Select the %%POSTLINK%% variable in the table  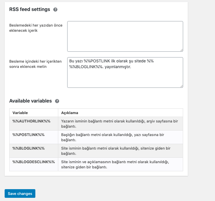28,135
